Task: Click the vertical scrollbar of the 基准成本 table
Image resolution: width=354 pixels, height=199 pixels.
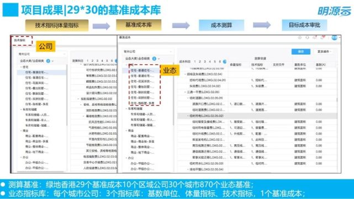Action: pos(337,99)
